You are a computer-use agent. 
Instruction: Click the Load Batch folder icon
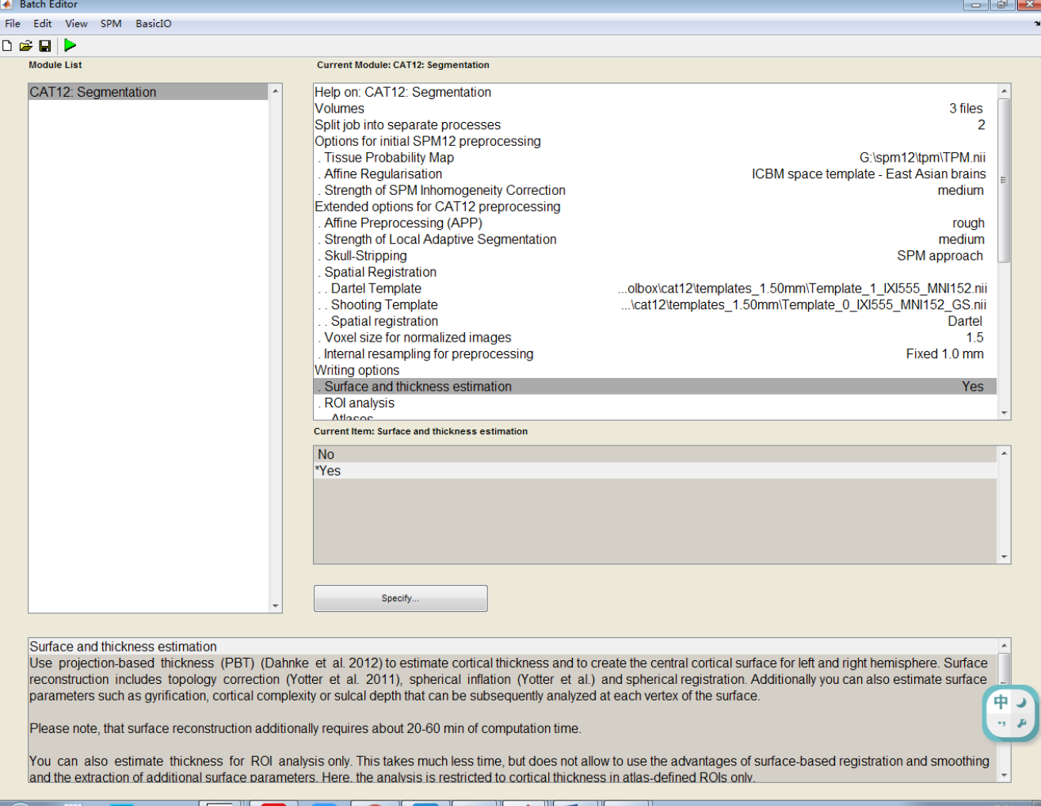[26, 46]
